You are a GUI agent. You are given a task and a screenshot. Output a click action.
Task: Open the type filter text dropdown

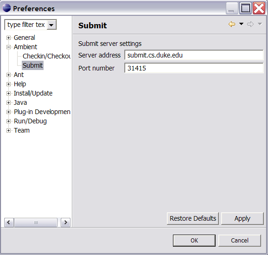pyautogui.click(x=51, y=25)
